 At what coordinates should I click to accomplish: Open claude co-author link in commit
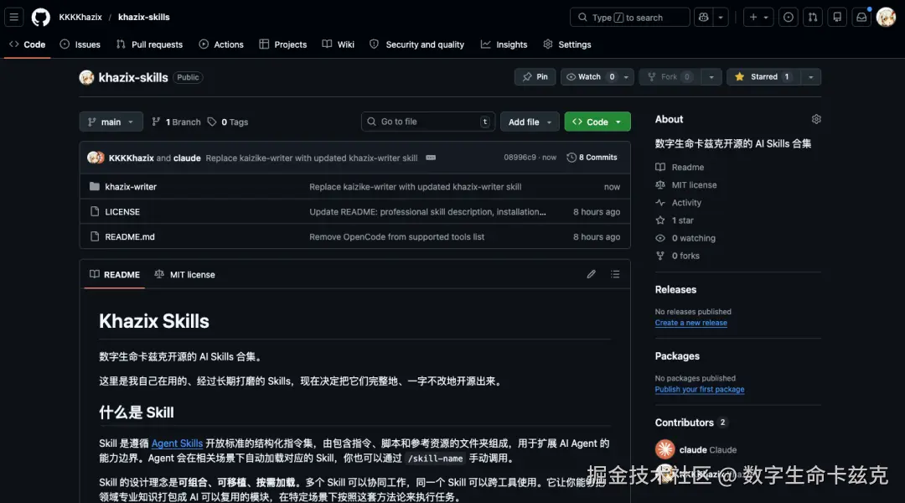coord(187,158)
